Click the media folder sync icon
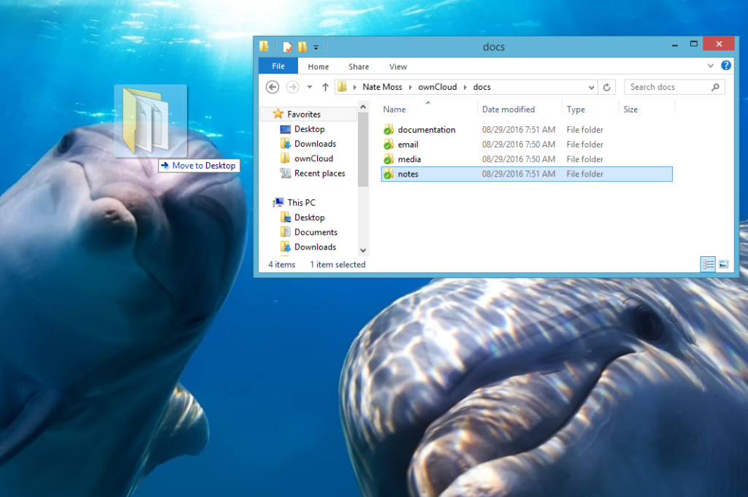This screenshot has width=748, height=497. 389,159
